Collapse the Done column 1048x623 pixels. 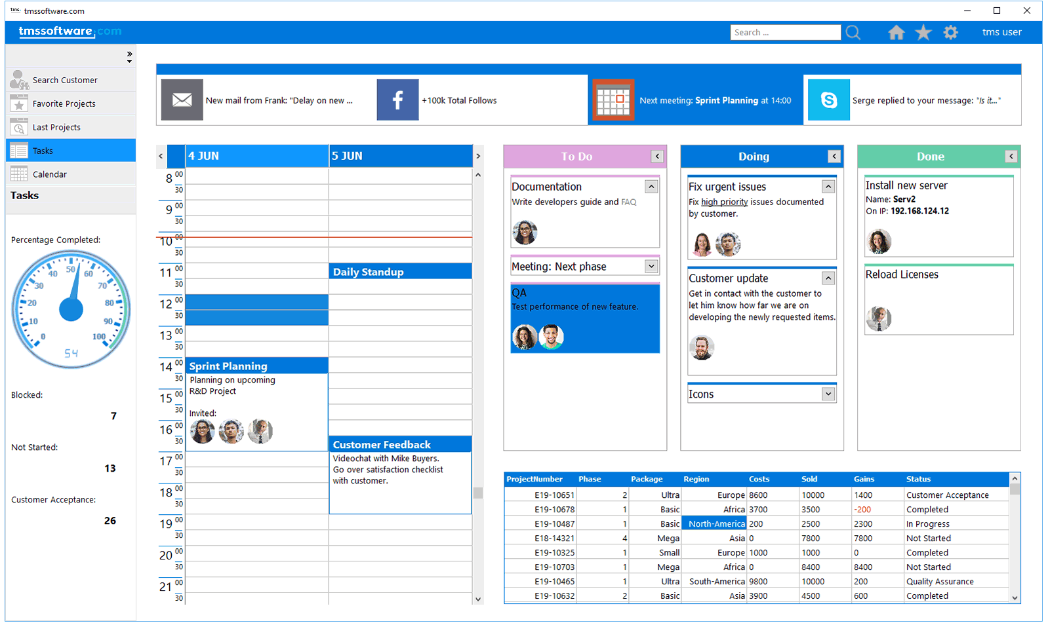click(1011, 157)
